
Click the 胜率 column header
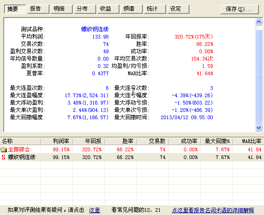tap(120, 141)
